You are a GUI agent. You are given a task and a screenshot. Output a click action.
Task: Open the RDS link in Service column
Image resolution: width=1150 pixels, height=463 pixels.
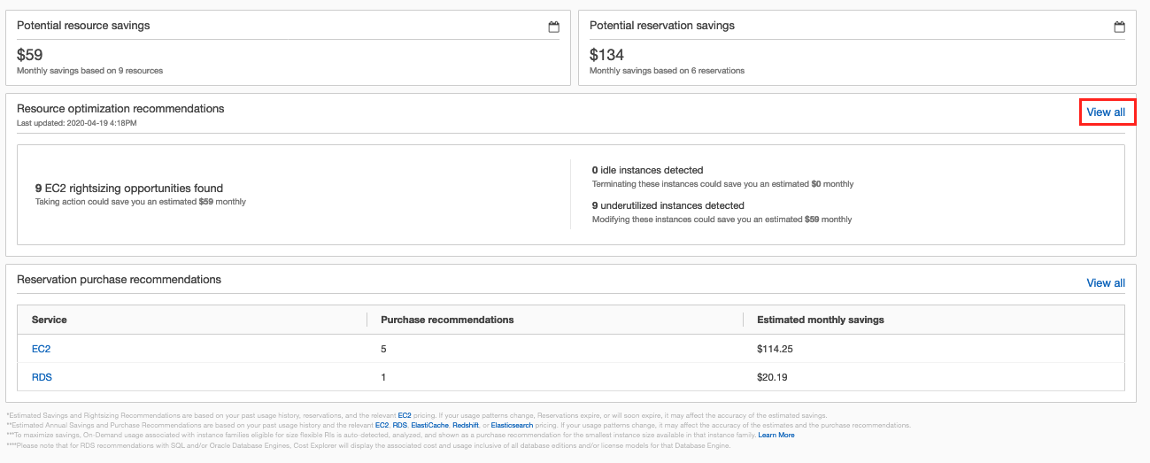point(42,377)
